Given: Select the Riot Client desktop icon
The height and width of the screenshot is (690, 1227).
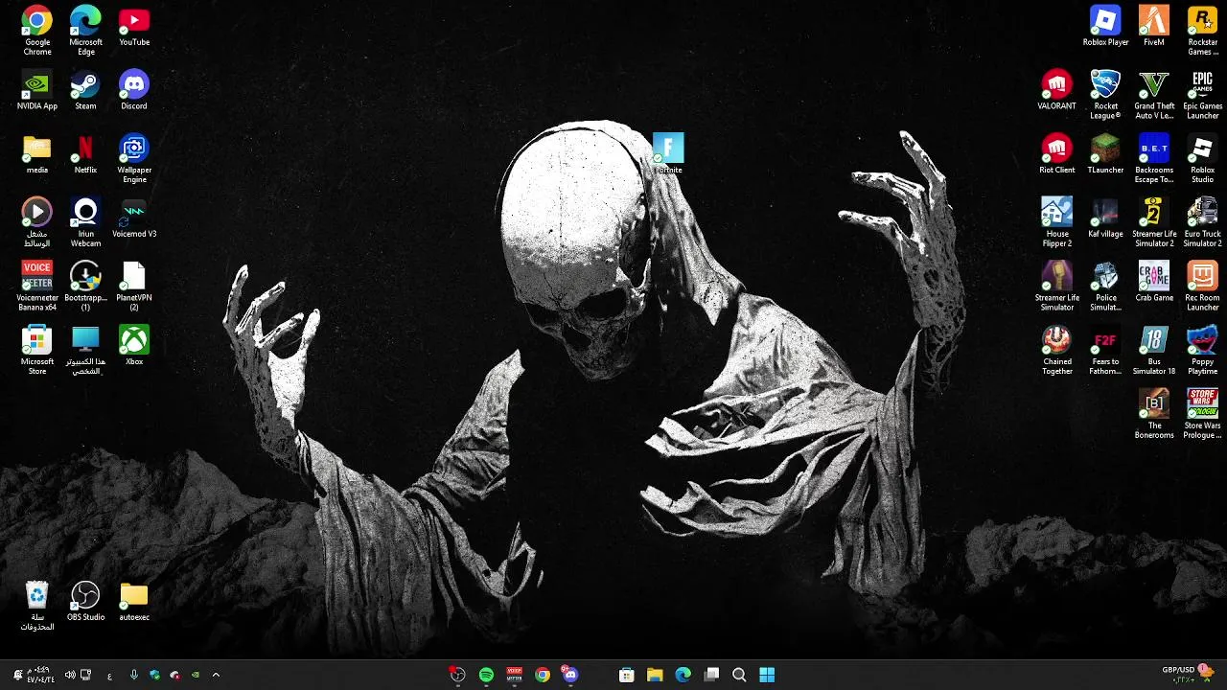Looking at the screenshot, I should [x=1057, y=154].
